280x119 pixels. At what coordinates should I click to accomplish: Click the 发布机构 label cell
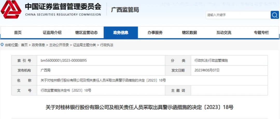tap(24, 71)
